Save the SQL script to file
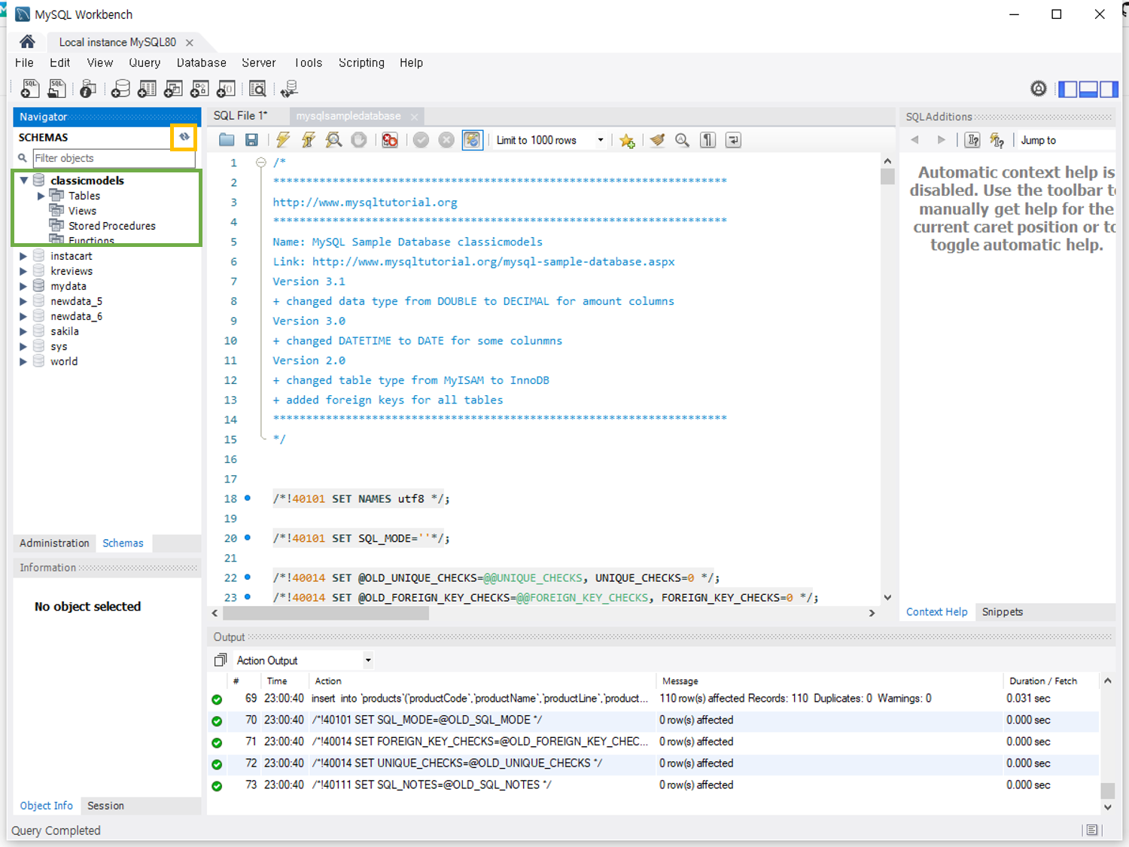Screen dimensions: 1129x847 (x=252, y=140)
